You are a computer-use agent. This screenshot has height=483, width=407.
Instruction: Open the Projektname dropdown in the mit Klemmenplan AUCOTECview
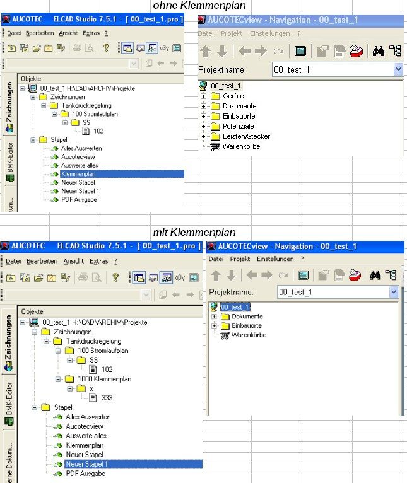point(394,292)
